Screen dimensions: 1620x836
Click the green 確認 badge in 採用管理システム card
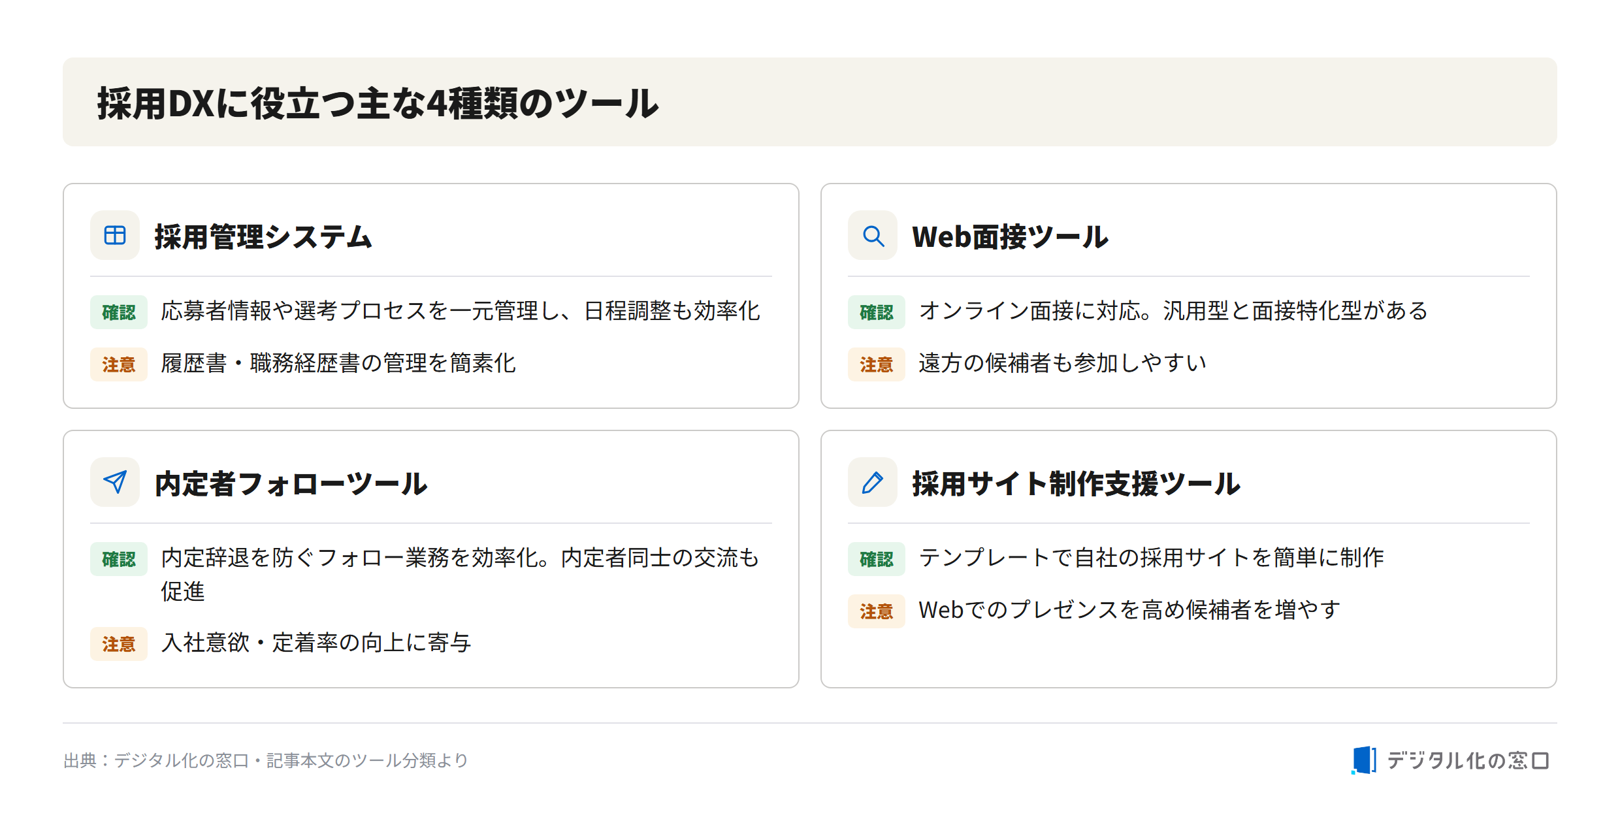[x=119, y=312]
